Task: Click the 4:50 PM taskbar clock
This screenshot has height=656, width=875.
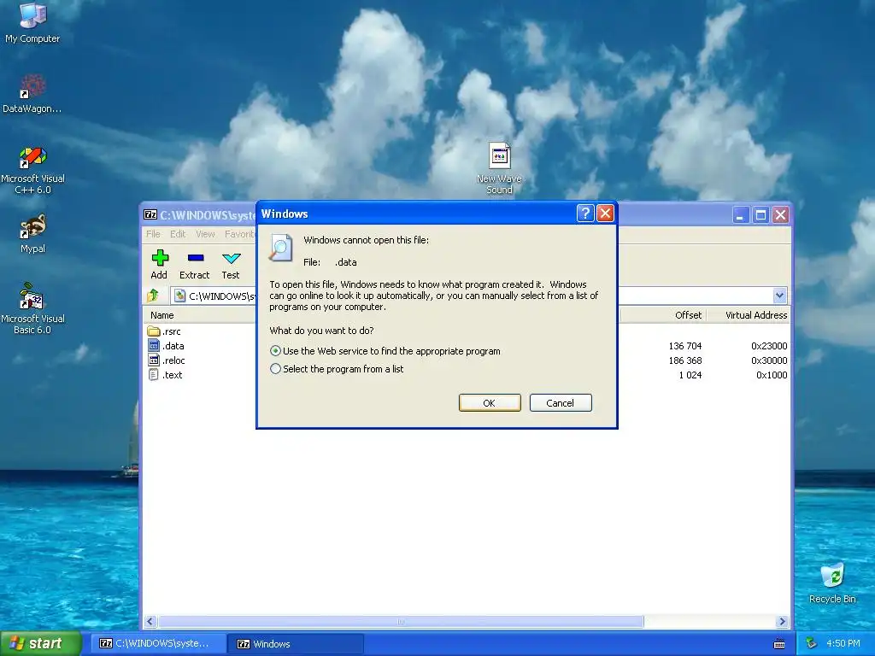Action: 843,643
